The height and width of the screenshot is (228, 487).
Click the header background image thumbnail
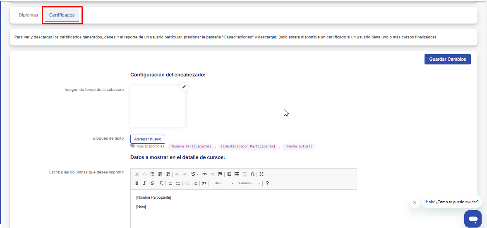158,106
